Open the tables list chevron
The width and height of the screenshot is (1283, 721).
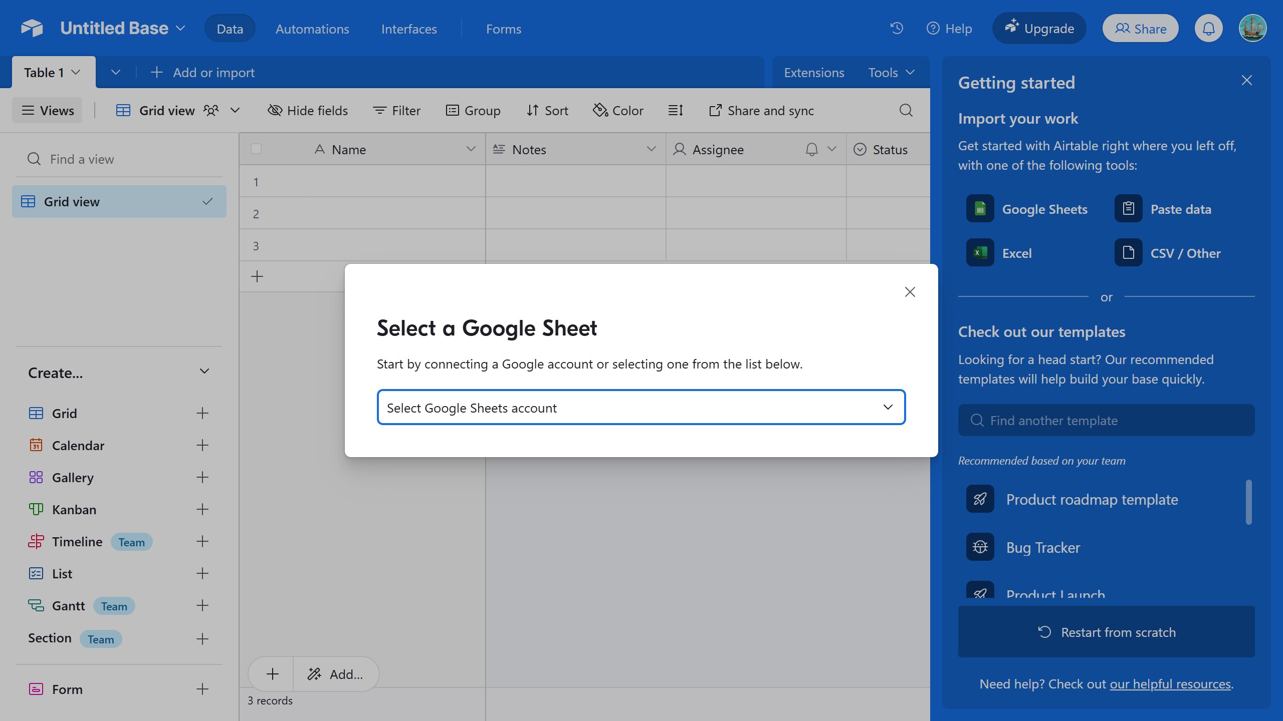(x=116, y=72)
